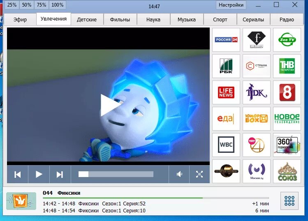The width and height of the screenshot is (308, 221).
Task: Switch to 360° Подмосковье channel
Action: click(x=287, y=145)
